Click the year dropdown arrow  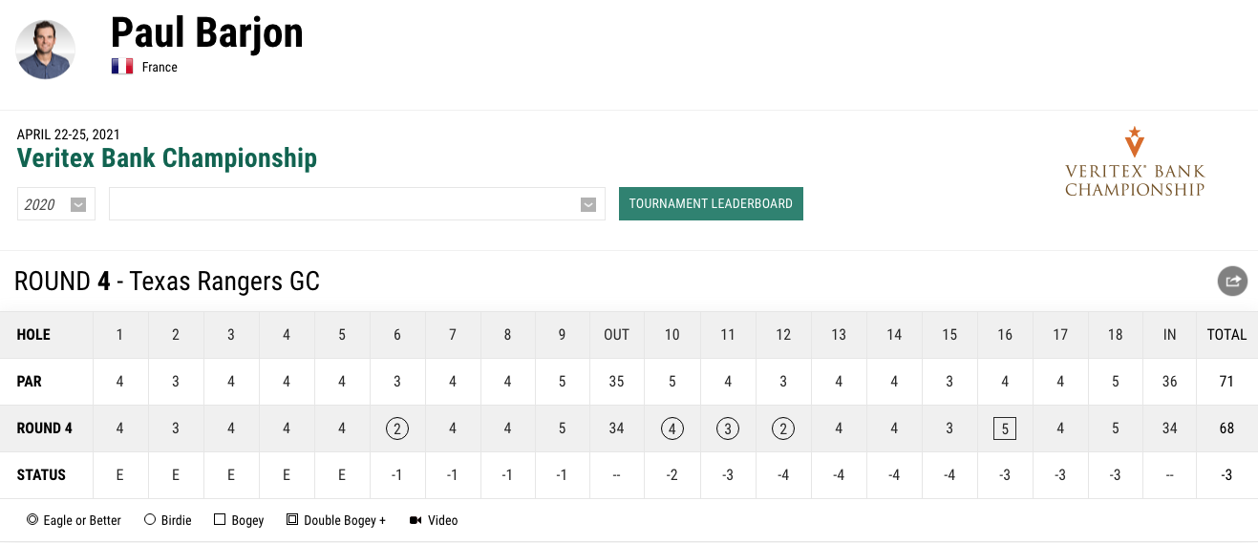[78, 204]
